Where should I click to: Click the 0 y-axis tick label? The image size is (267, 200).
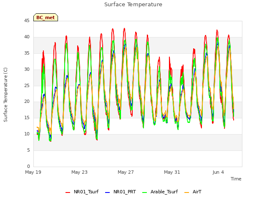click(x=28, y=166)
